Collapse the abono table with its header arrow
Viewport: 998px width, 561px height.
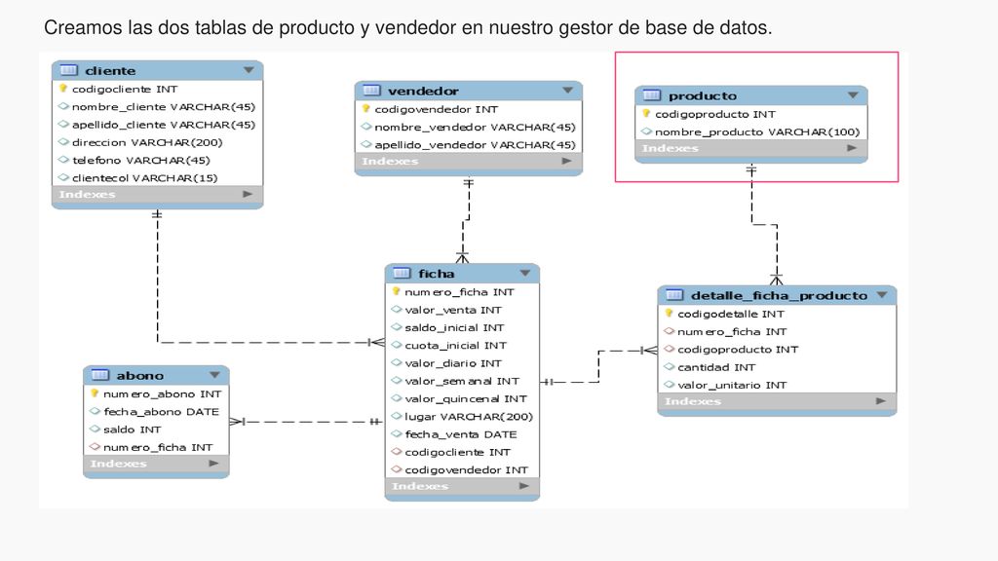214,375
